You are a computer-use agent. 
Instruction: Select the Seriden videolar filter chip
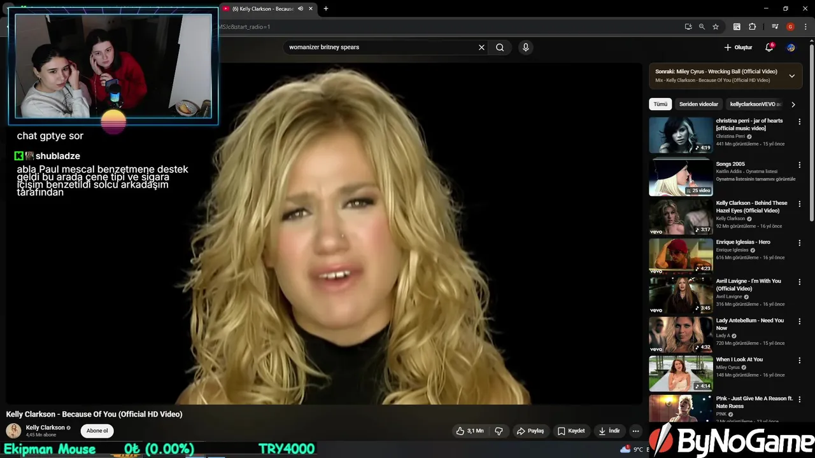698,104
